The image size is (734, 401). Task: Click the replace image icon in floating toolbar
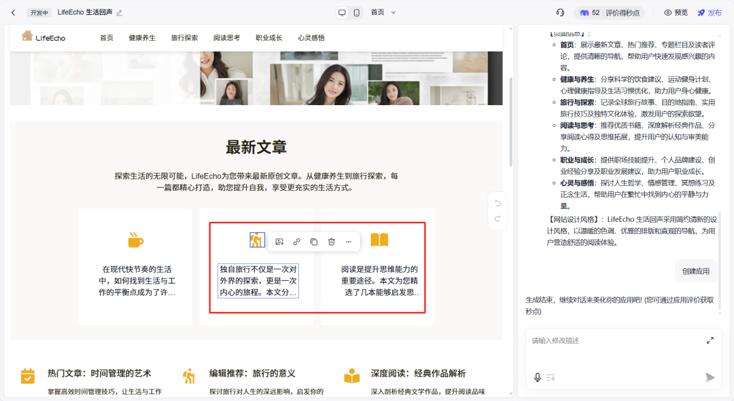(x=281, y=241)
